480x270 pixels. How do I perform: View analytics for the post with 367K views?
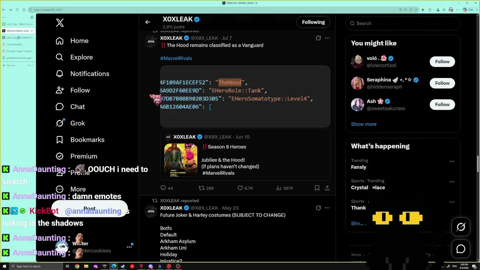point(285,188)
